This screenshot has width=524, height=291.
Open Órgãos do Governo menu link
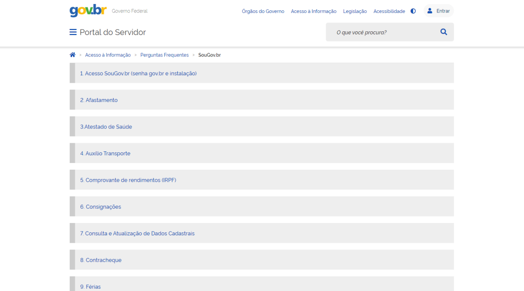263,11
